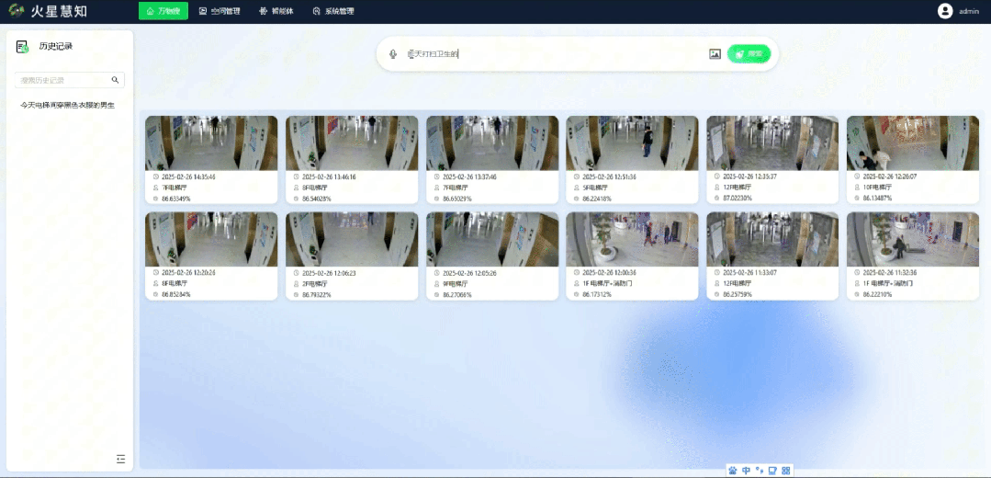Open the image upload icon in search bar
991x478 pixels.
[x=715, y=54]
